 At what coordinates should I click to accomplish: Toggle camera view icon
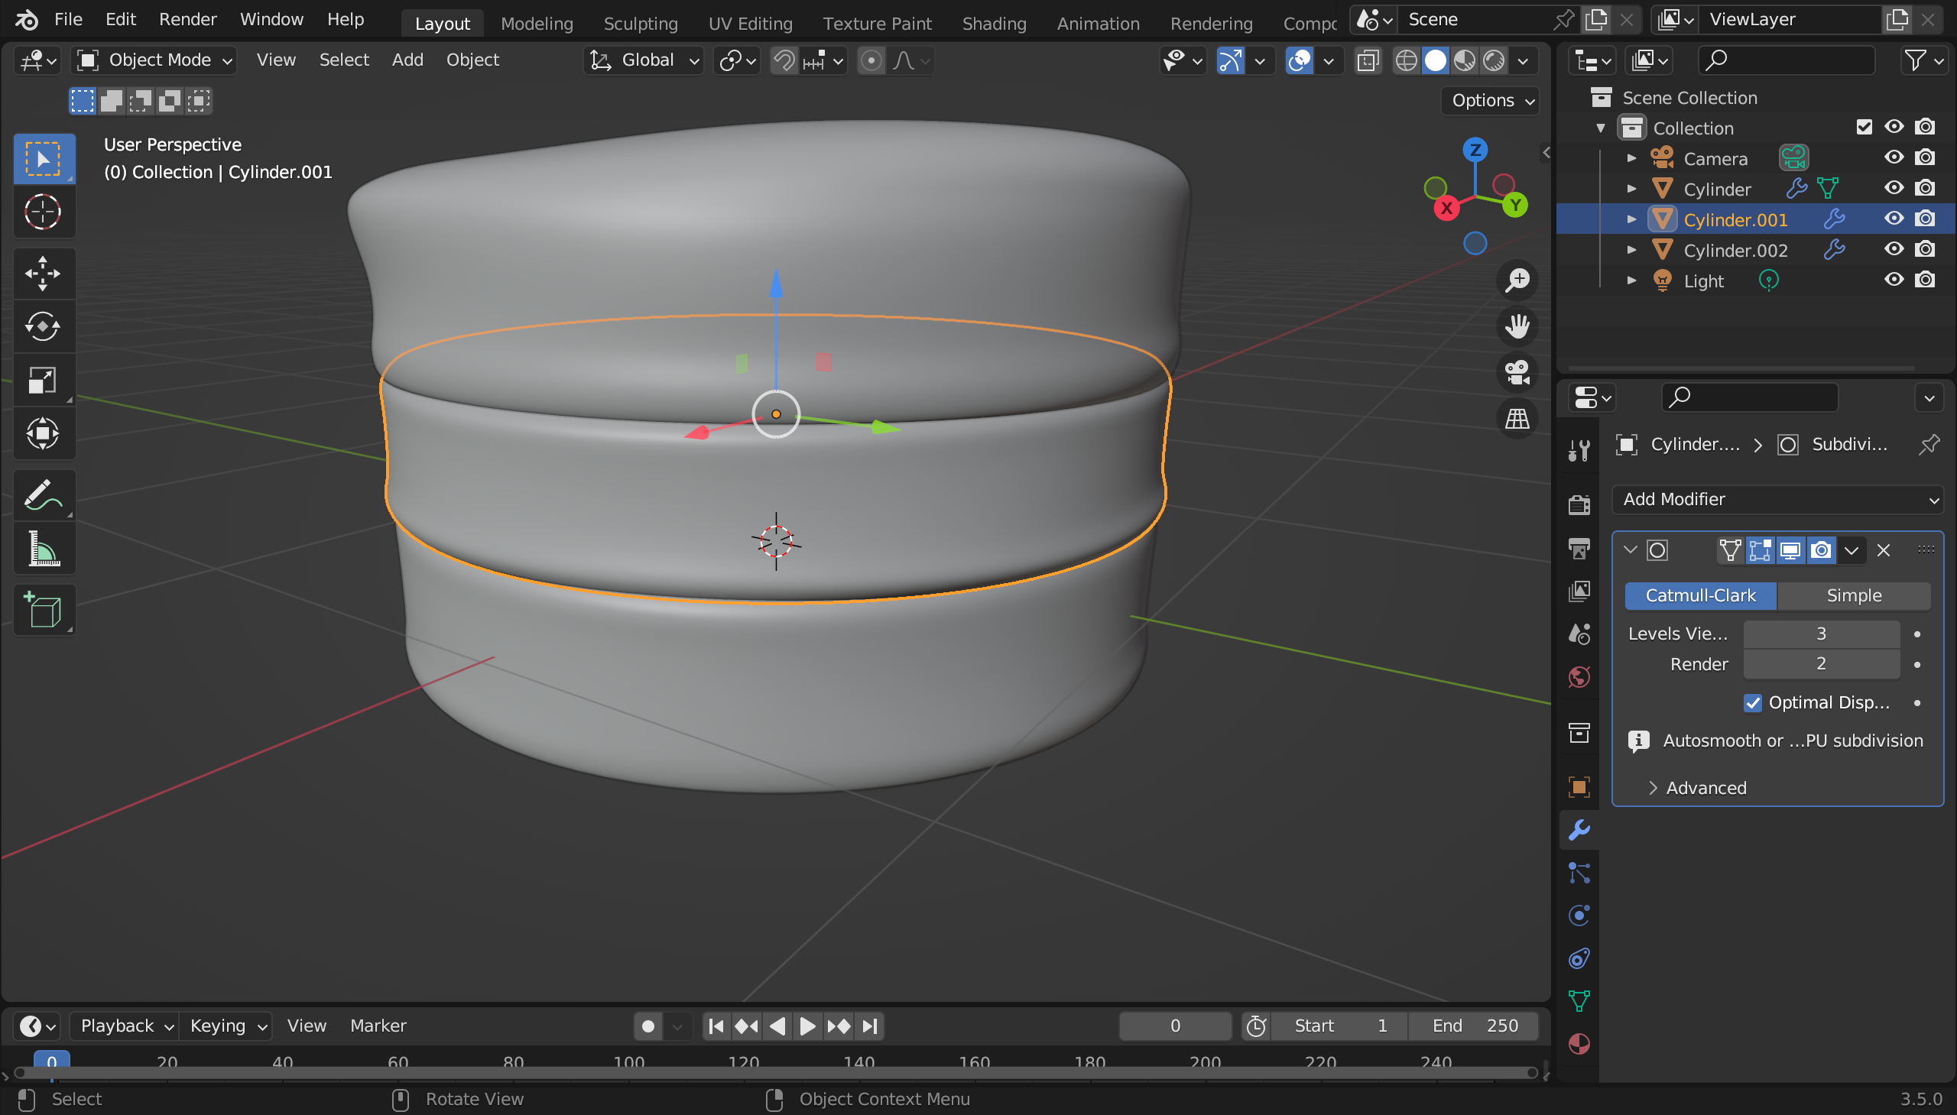pyautogui.click(x=1517, y=372)
